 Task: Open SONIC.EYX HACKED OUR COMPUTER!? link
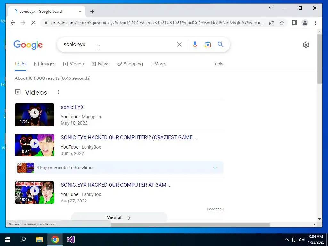pos(129,138)
